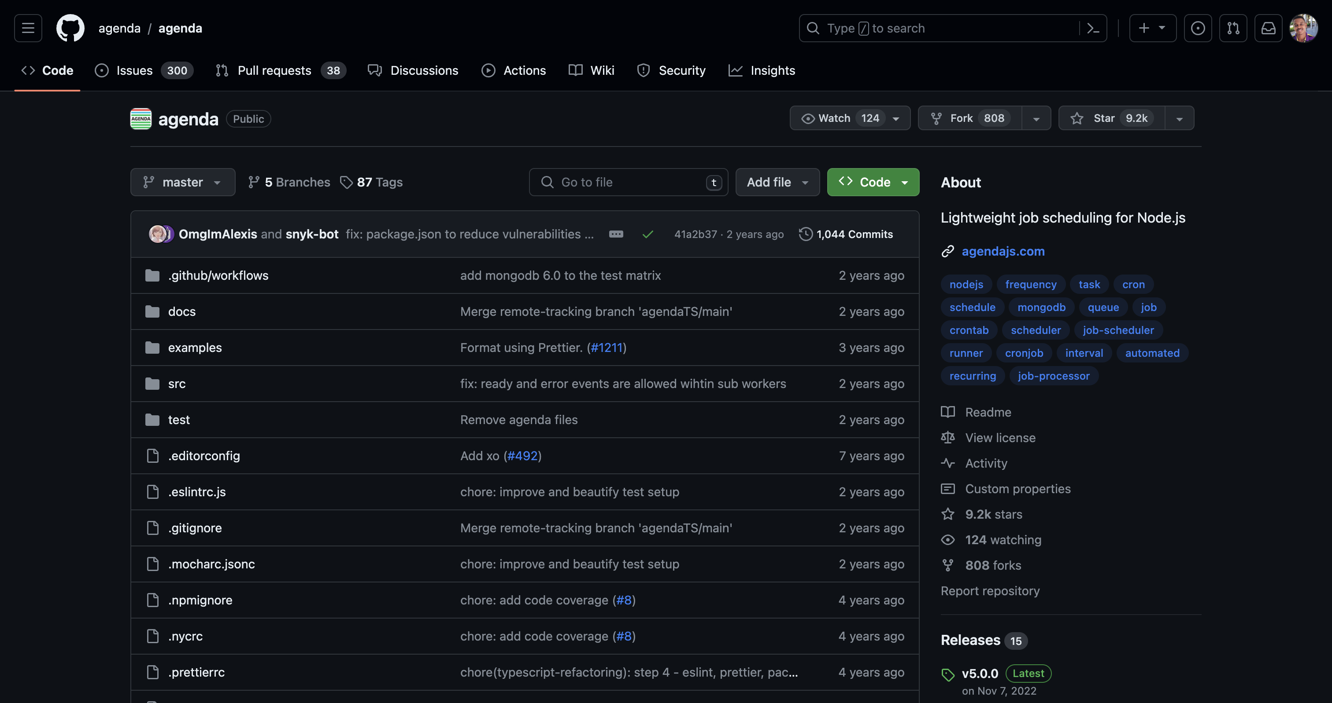Toggle Watch on the repository
The height and width of the screenshot is (703, 1332).
click(x=840, y=118)
